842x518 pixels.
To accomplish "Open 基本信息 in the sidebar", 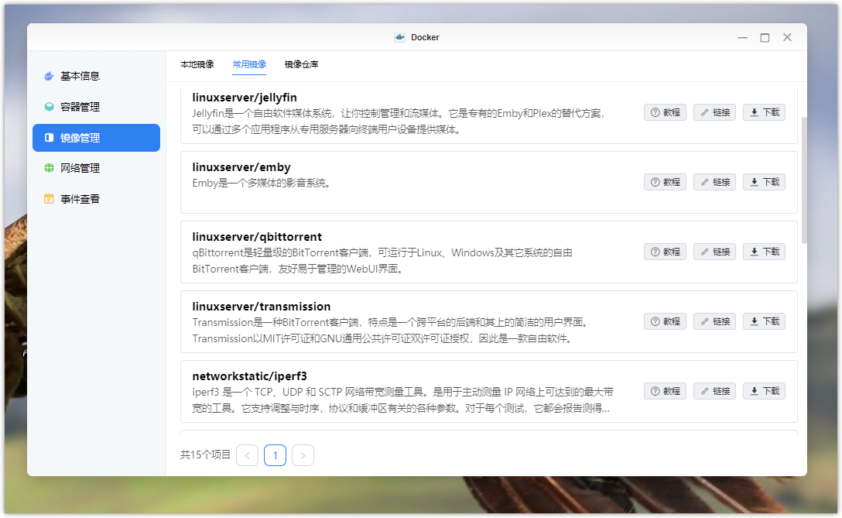I will pyautogui.click(x=96, y=77).
